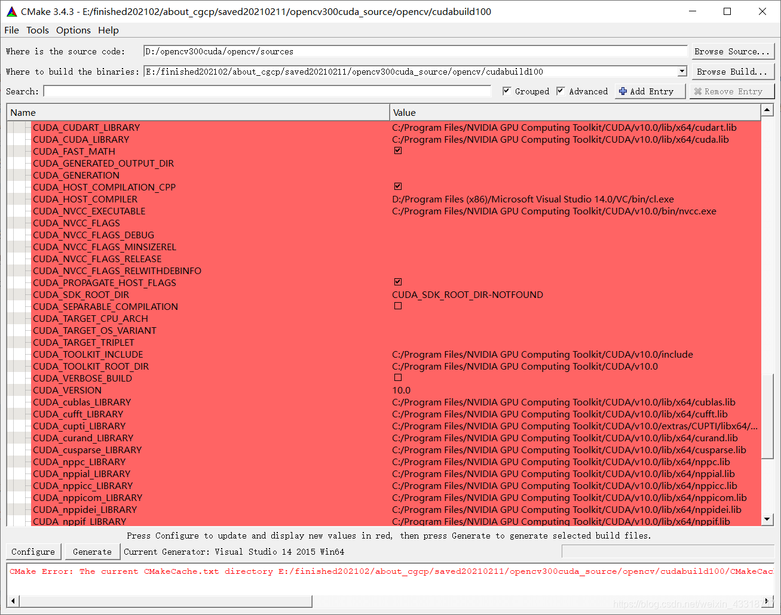Screen dimensions: 781x615
Task: Click the vertical scrollbar thumb of entries list
Action: 767,416
